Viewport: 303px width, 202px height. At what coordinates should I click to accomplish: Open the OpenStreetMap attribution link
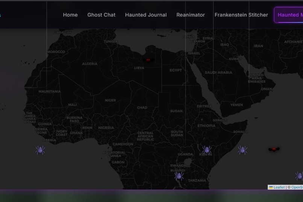point(297,187)
